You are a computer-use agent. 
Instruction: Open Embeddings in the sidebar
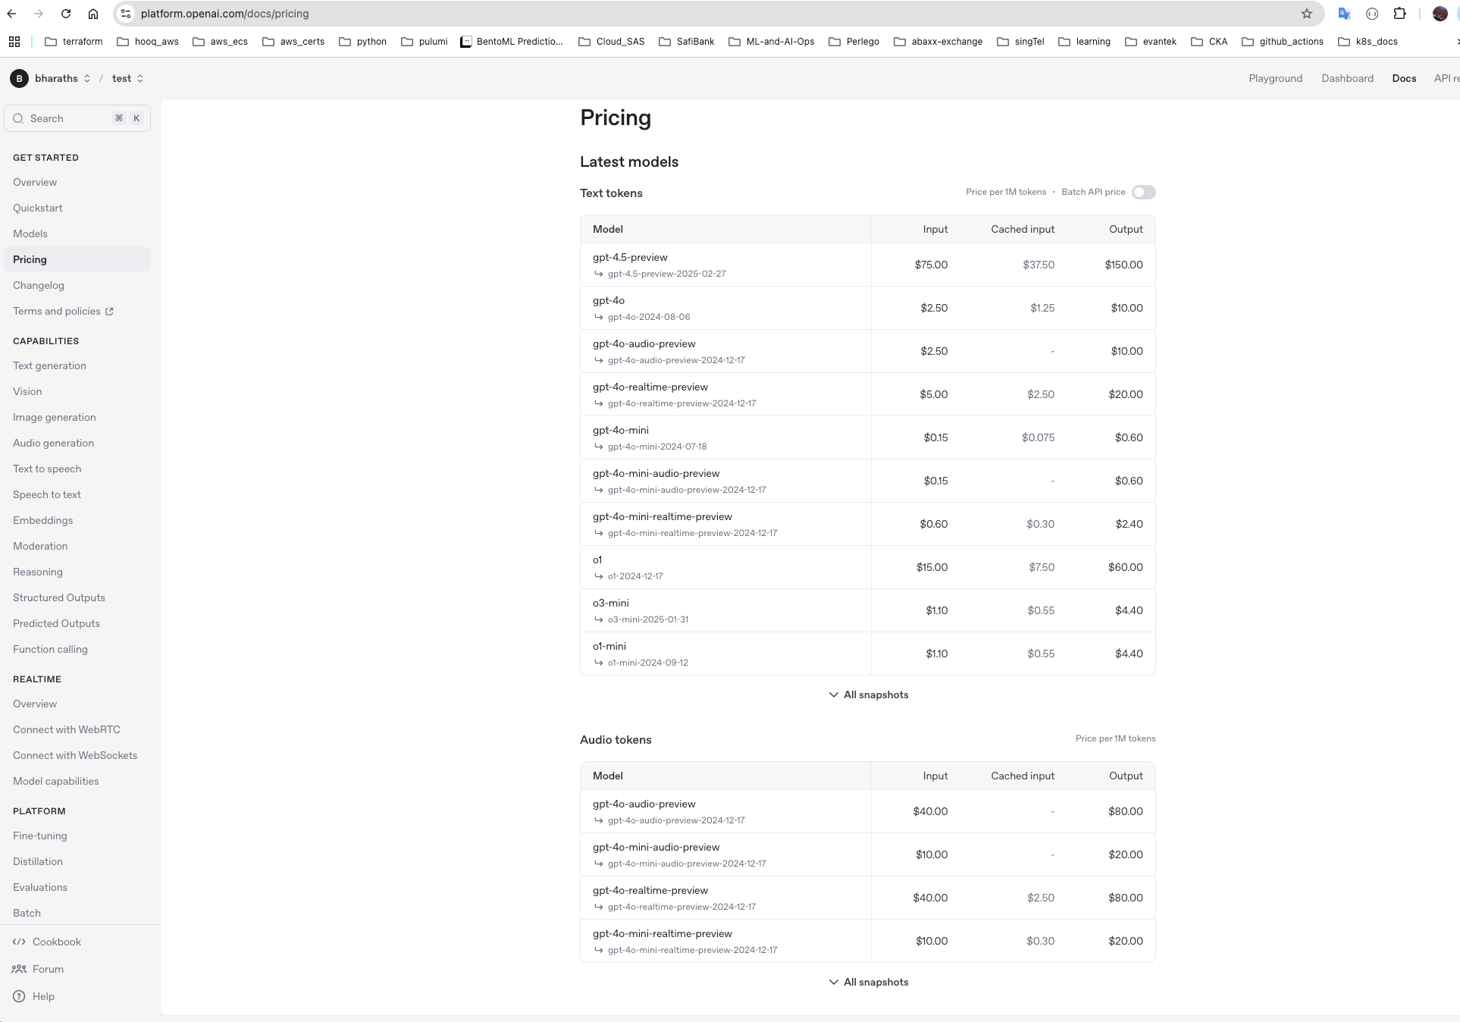43,520
